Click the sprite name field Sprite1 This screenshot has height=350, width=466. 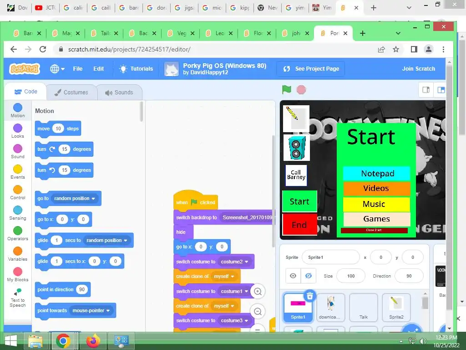pyautogui.click(x=330, y=257)
